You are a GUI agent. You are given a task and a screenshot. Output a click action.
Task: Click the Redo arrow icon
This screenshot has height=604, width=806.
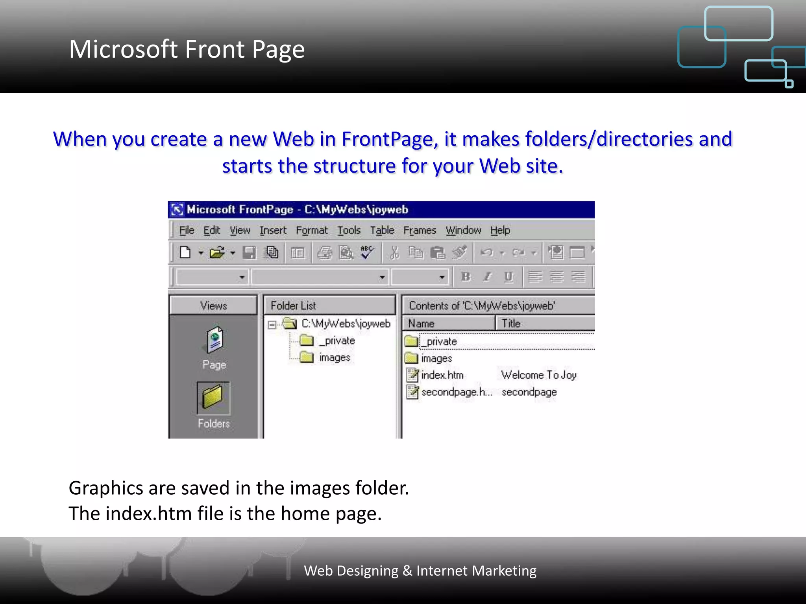pos(518,252)
